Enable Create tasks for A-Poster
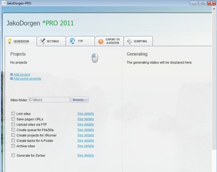Viewport: 217px width, 172px height. tap(13, 141)
